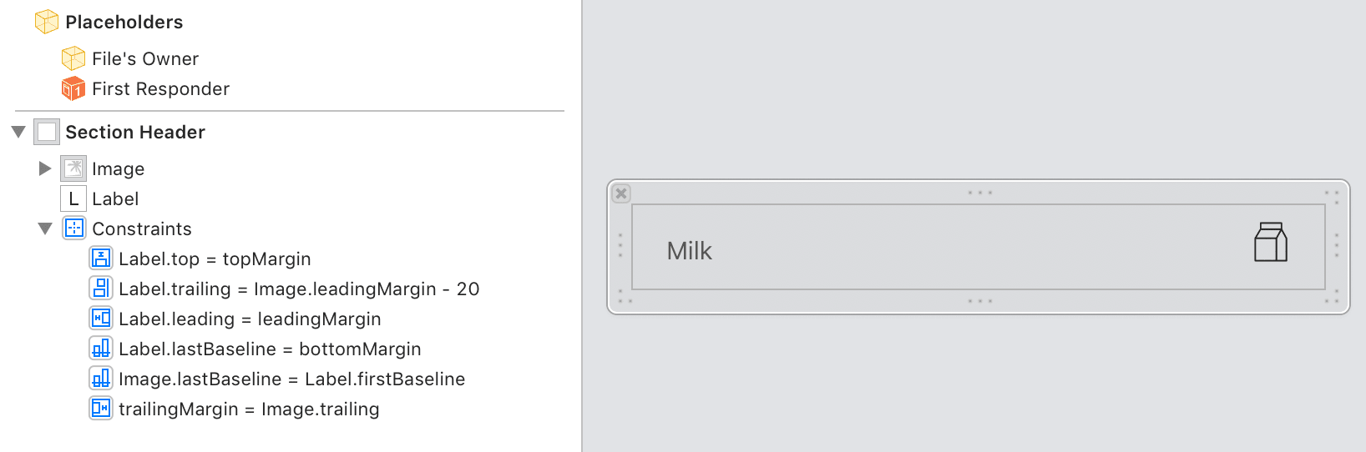Click the milk carton image on canvas
Screen dimensions: 1366x452
pyautogui.click(x=1270, y=243)
